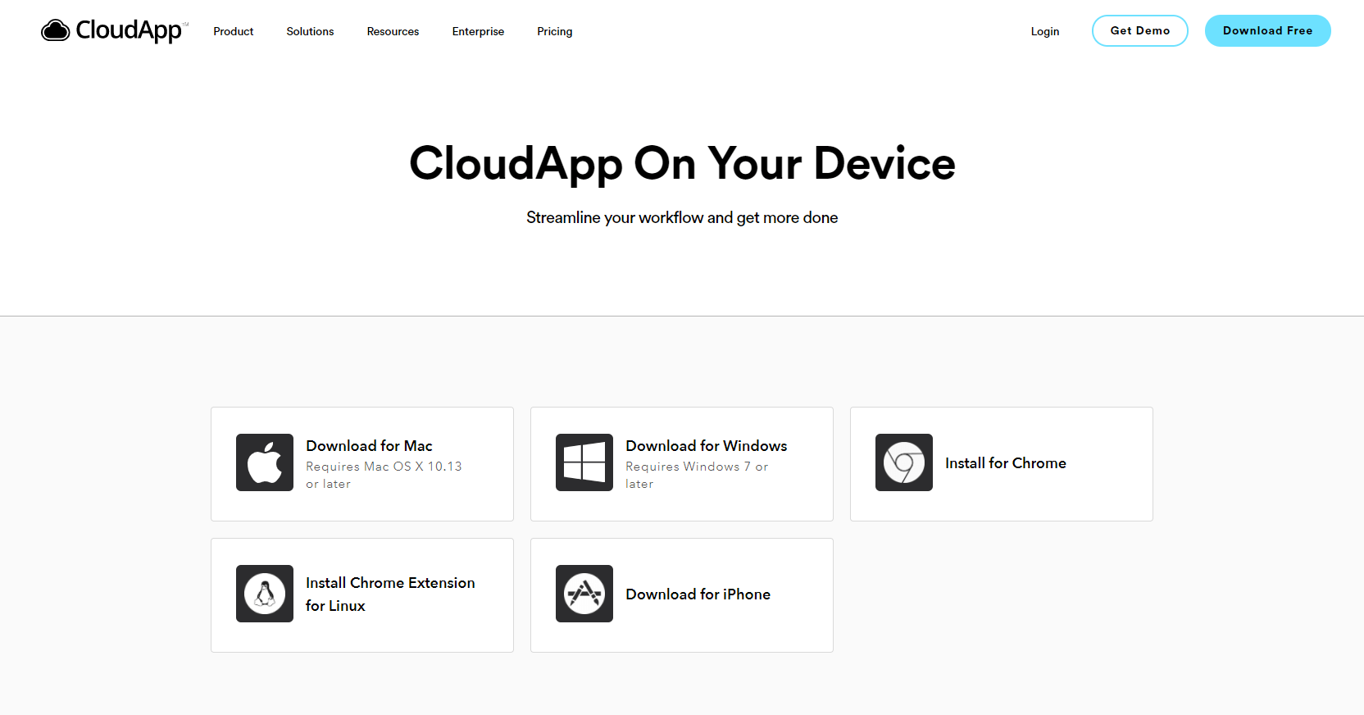Click the Apple logo icon
This screenshot has height=715, width=1364.
[265, 462]
